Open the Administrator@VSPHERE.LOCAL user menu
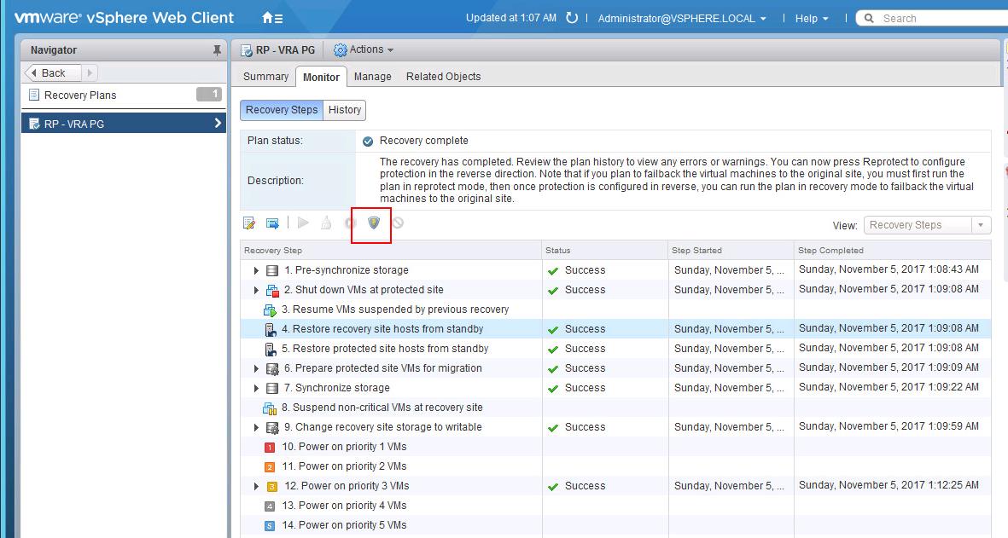Image resolution: width=1008 pixels, height=538 pixels. click(x=682, y=19)
